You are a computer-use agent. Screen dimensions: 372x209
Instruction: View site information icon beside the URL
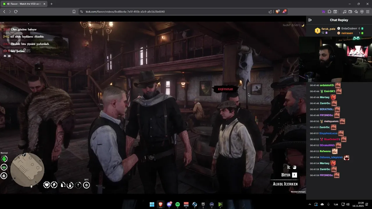81,12
